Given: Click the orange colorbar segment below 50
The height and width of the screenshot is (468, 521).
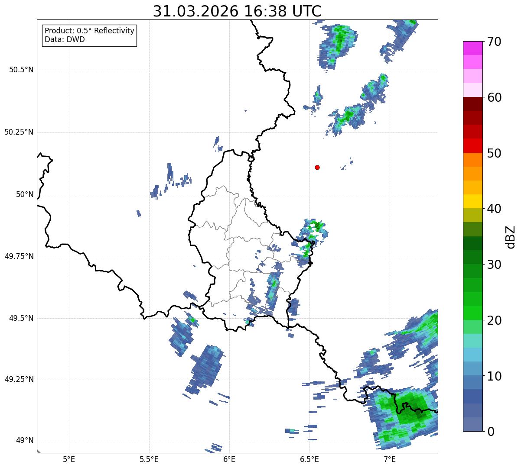Looking at the screenshot, I should pyautogui.click(x=472, y=160).
